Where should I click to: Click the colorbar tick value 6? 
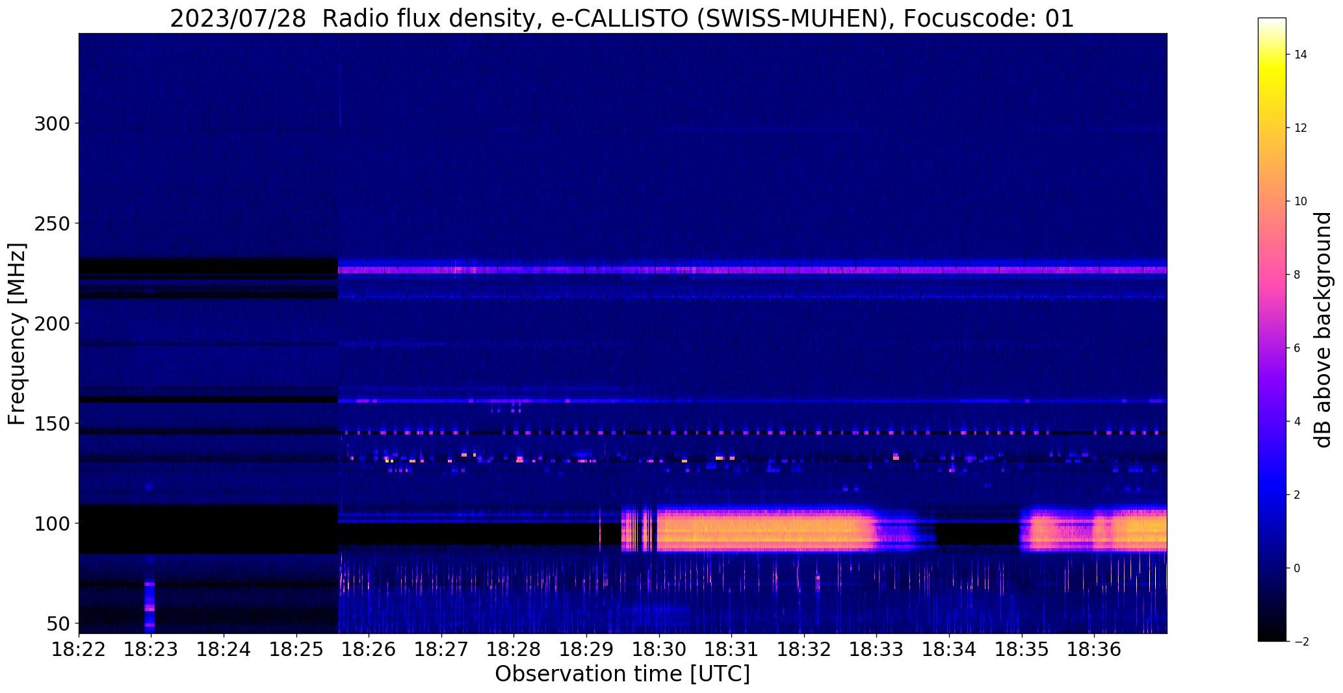click(x=1297, y=348)
